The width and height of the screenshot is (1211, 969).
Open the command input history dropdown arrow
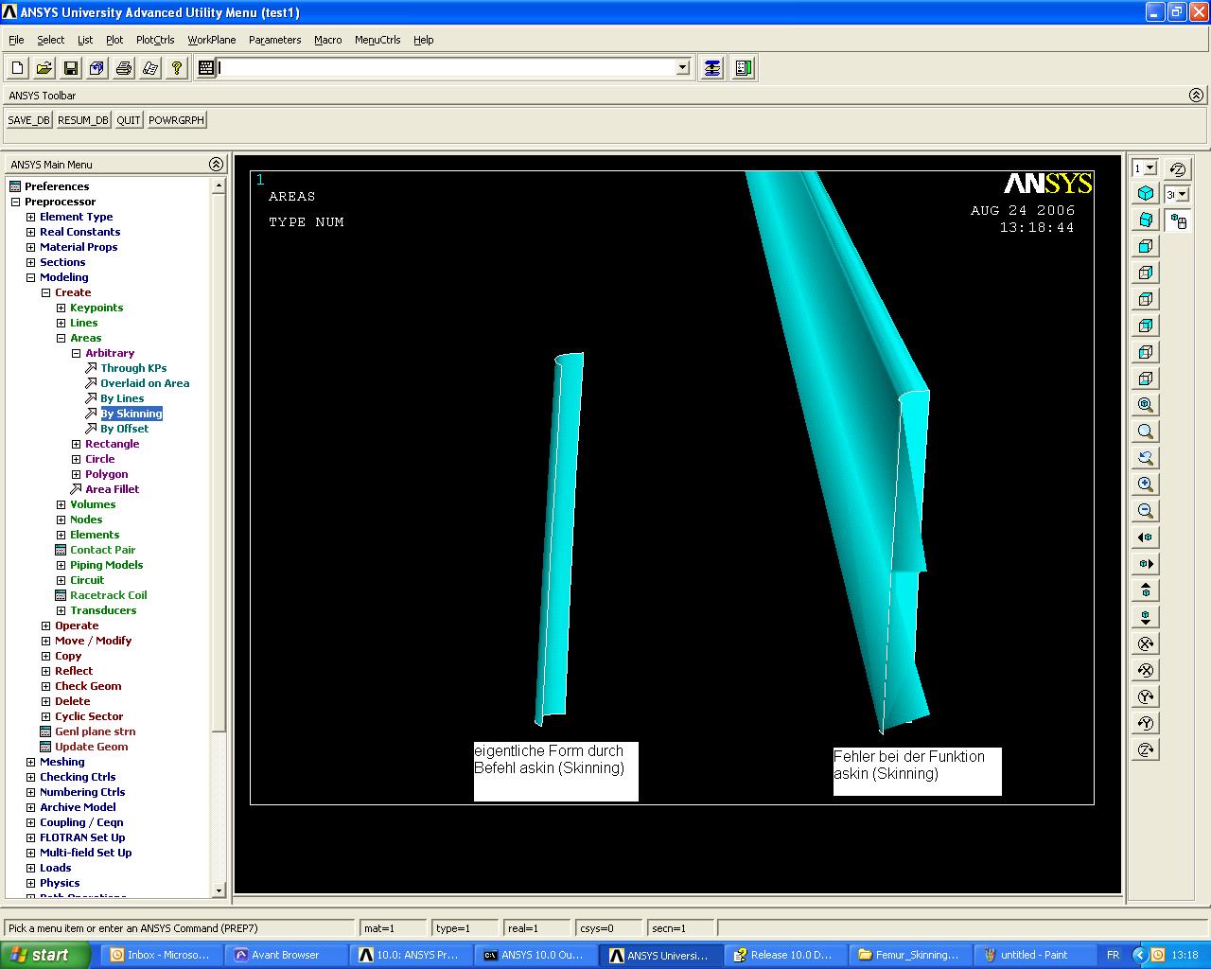[x=683, y=68]
